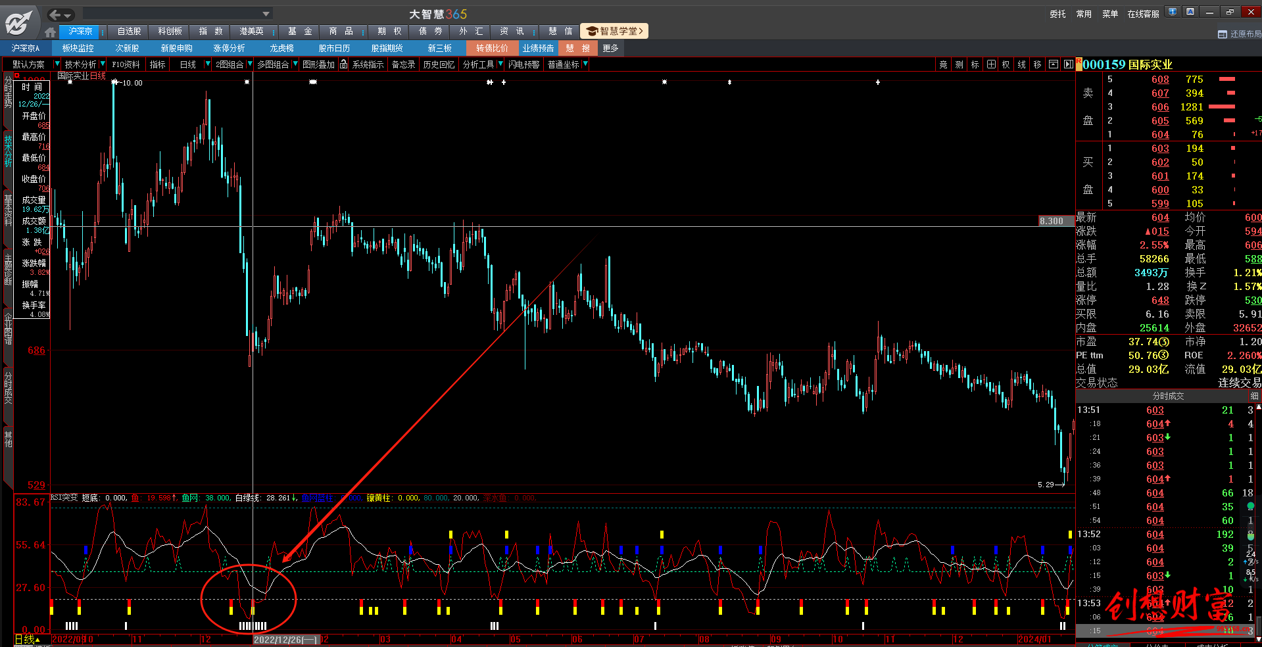1262x647 pixels.
Task: Select the 主题诊断 side tab
Action: click(x=8, y=269)
